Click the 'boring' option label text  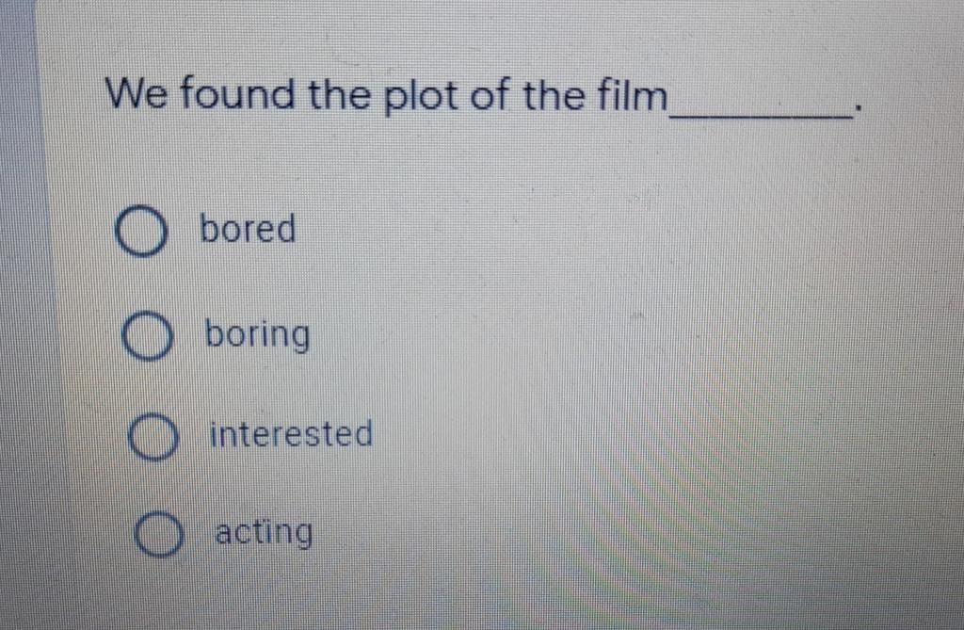tap(257, 335)
